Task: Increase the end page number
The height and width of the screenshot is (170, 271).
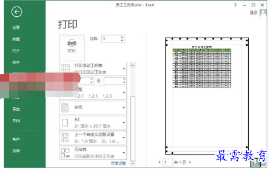Action: pos(124,79)
